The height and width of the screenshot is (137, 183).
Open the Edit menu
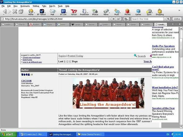tap(9, 6)
